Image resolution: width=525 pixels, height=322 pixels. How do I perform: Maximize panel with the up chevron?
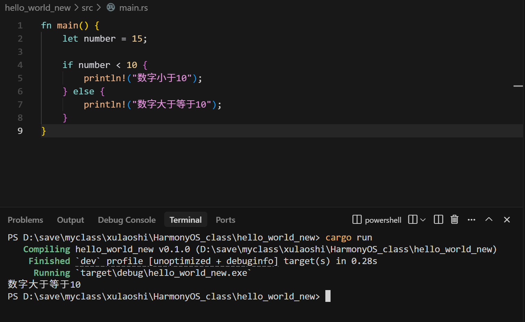[x=489, y=219]
